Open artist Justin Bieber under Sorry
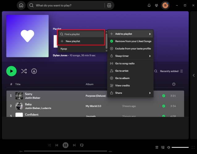The height and width of the screenshot is (154, 197). pyautogui.click(x=32, y=98)
